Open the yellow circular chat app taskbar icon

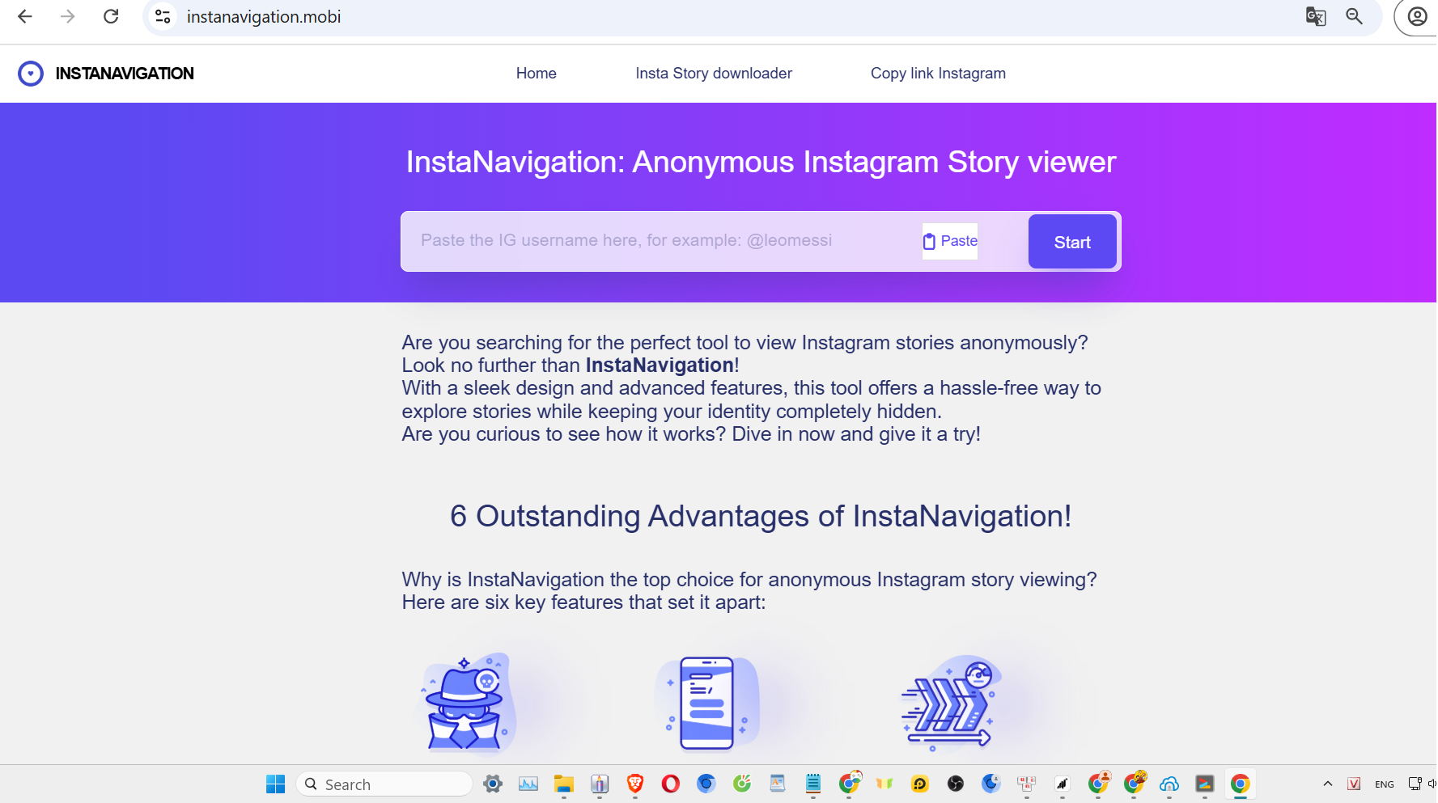(x=920, y=784)
